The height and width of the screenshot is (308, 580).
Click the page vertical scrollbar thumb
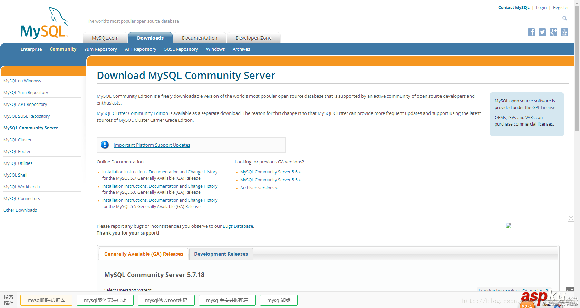(577, 69)
